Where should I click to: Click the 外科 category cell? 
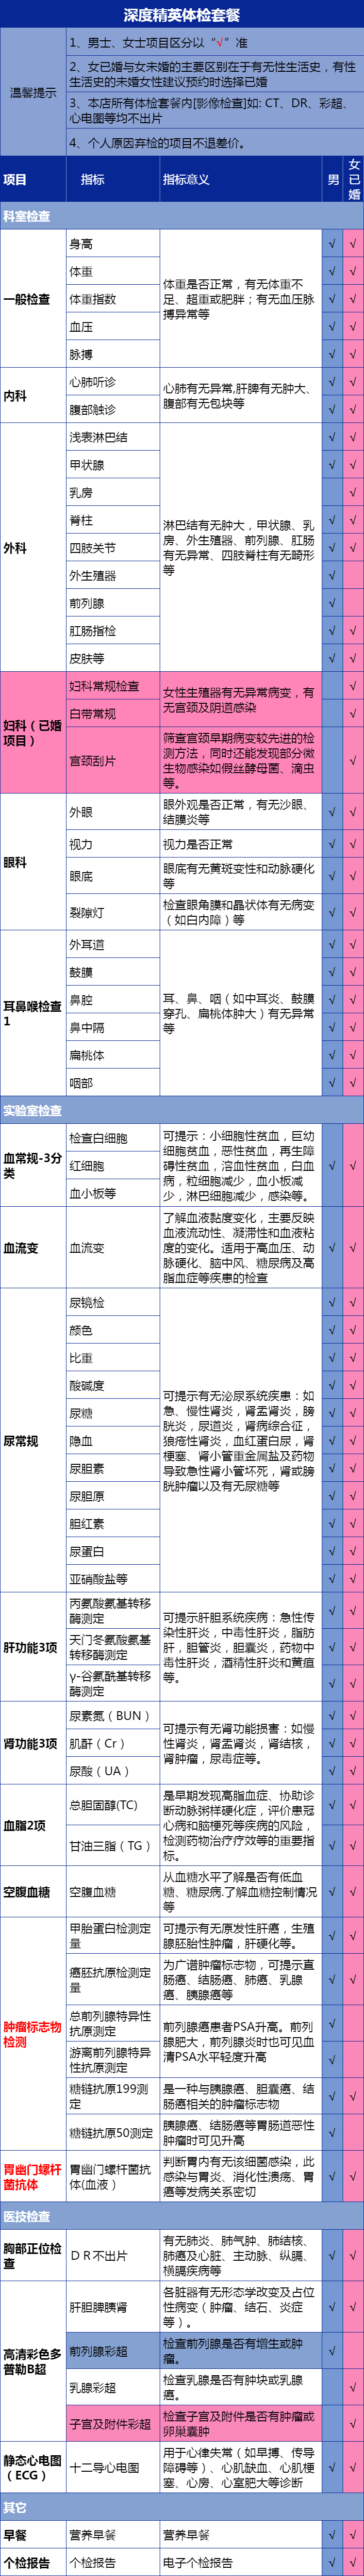pyautogui.click(x=33, y=548)
